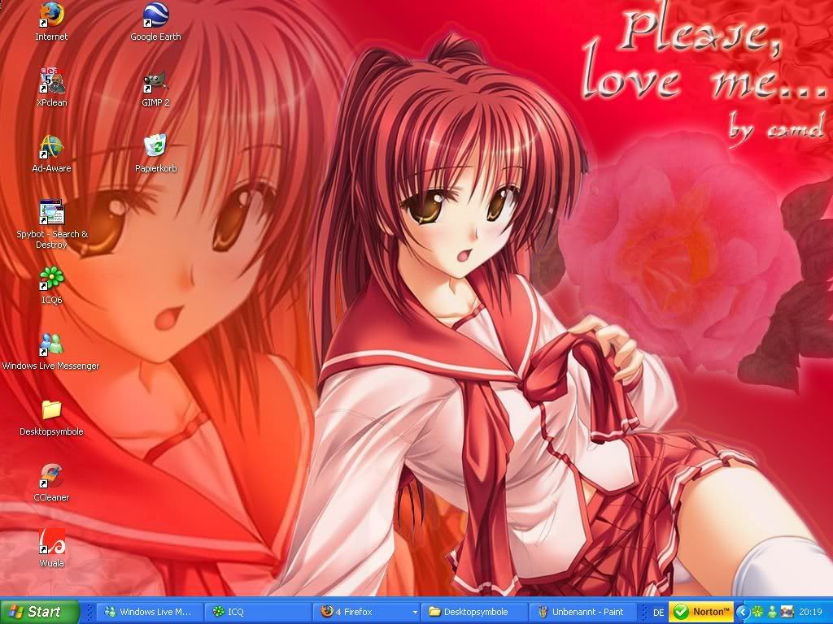Click the 20:19 taskbar clock
Image resolution: width=833 pixels, height=624 pixels.
pos(811,612)
